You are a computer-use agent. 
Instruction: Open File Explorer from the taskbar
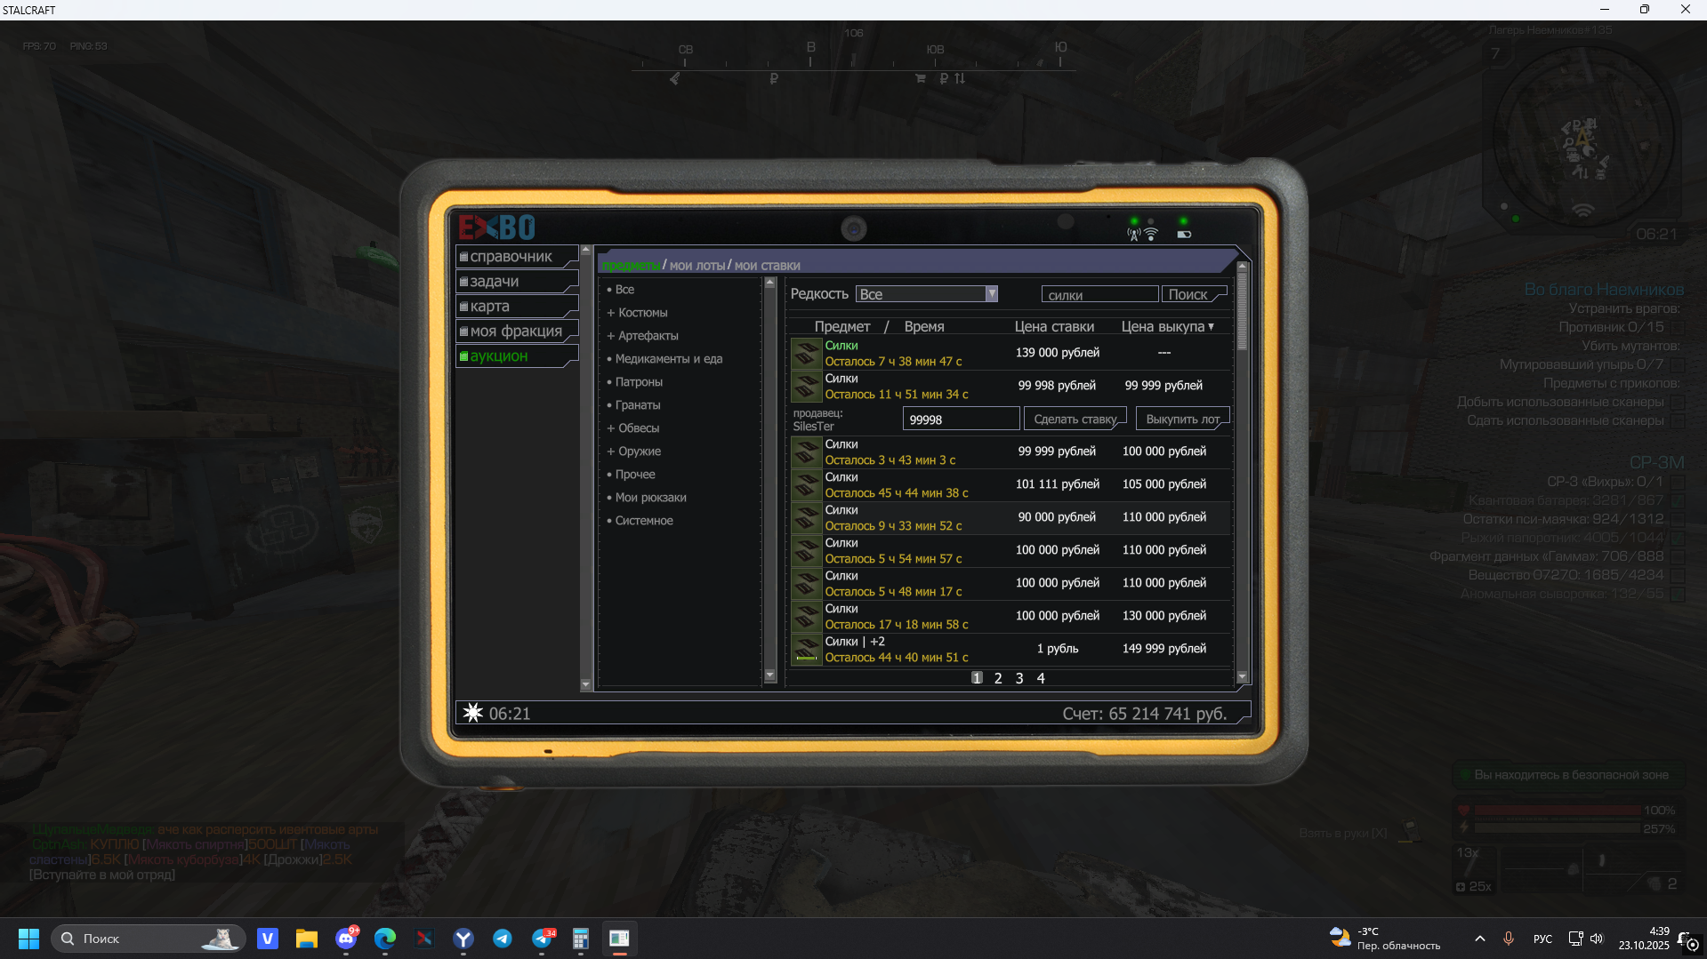[x=307, y=939]
